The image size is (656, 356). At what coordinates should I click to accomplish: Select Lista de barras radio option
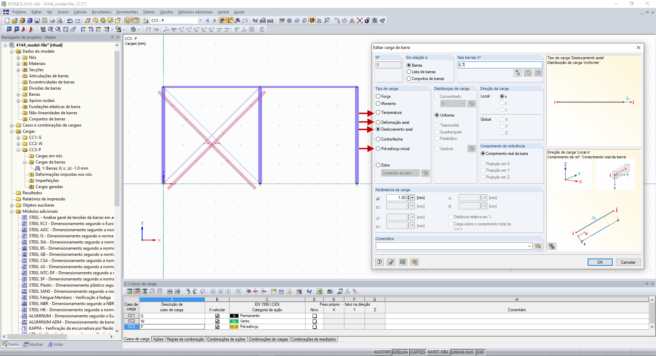[x=409, y=72]
